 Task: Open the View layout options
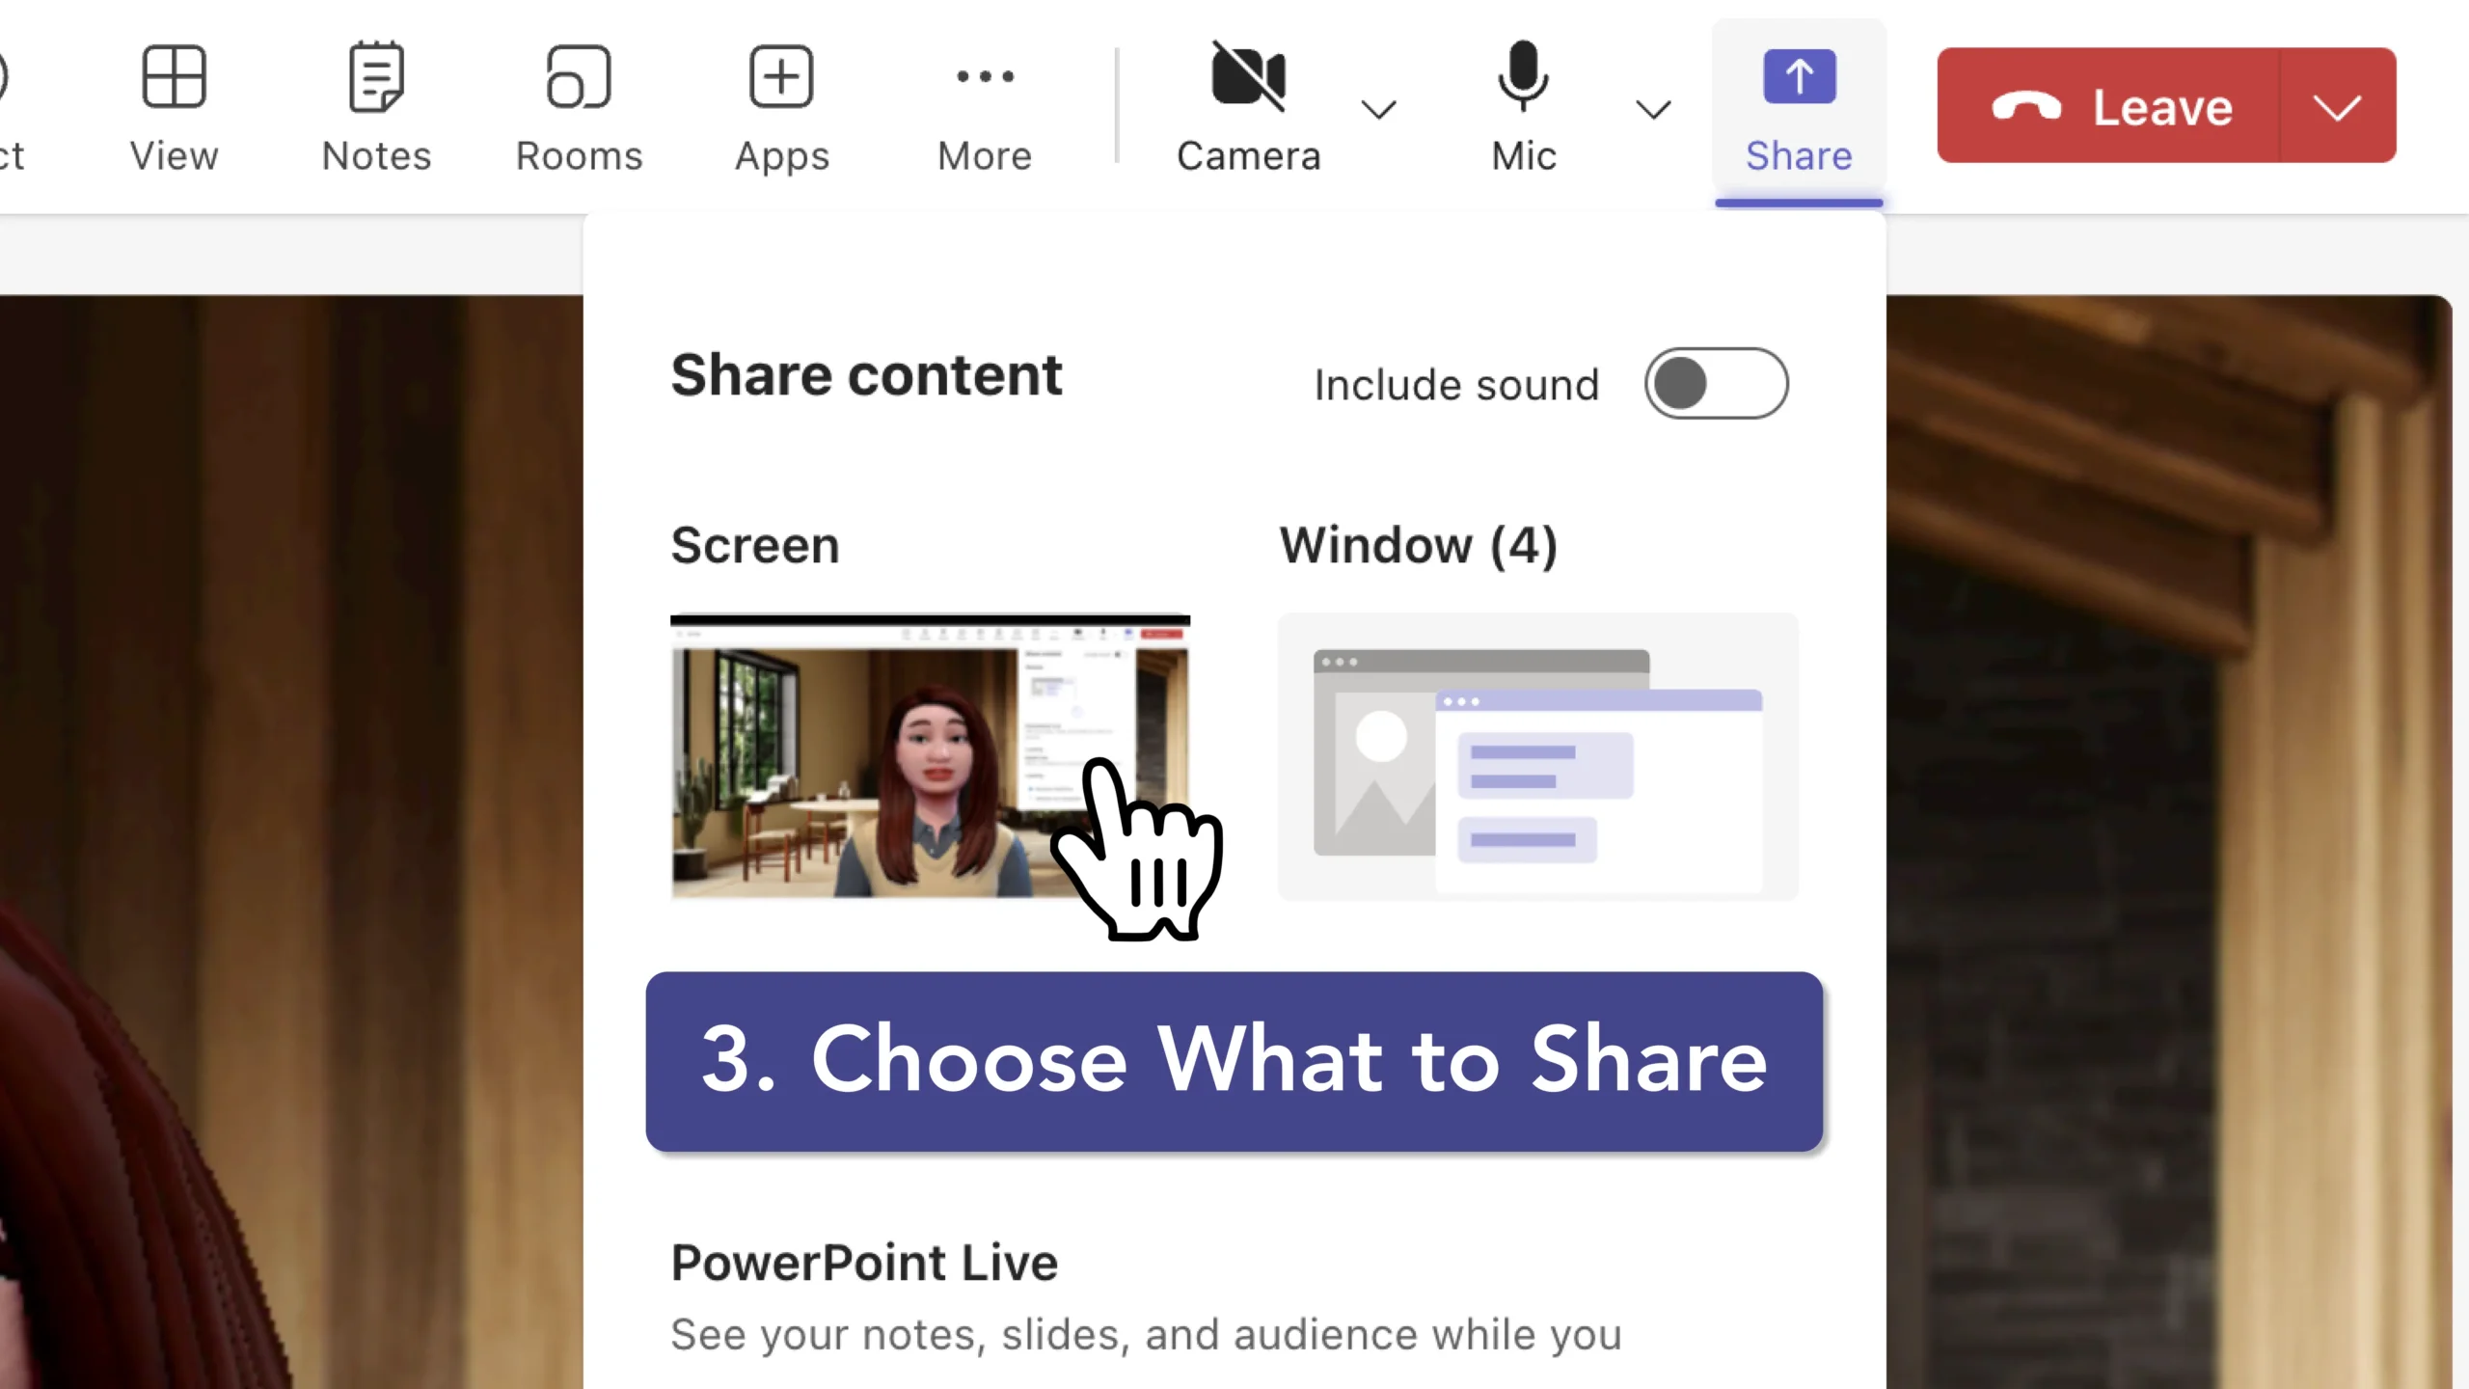[x=174, y=106]
